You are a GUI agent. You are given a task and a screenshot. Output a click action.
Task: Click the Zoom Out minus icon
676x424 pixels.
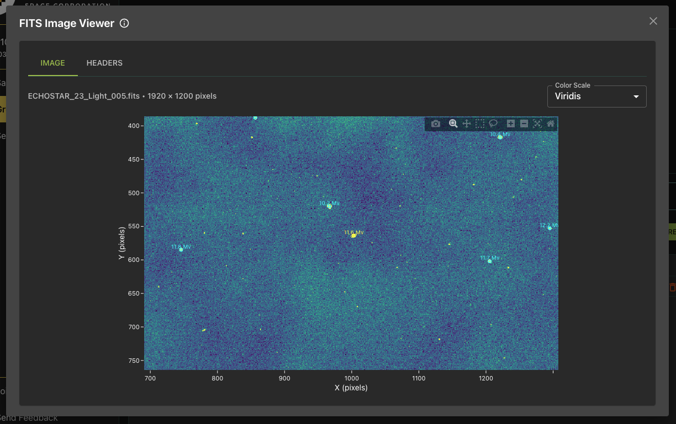(524, 124)
